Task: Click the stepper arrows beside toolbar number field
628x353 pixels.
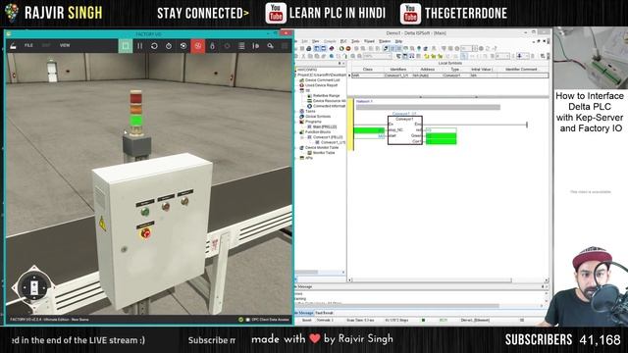Action: pyautogui.click(x=475, y=48)
